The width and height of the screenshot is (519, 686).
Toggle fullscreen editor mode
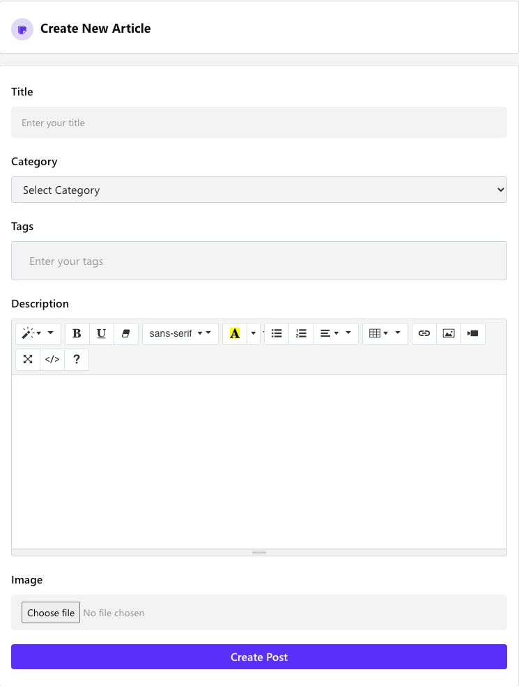point(28,360)
